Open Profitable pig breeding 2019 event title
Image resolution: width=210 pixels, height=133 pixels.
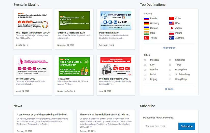click(x=114, y=79)
